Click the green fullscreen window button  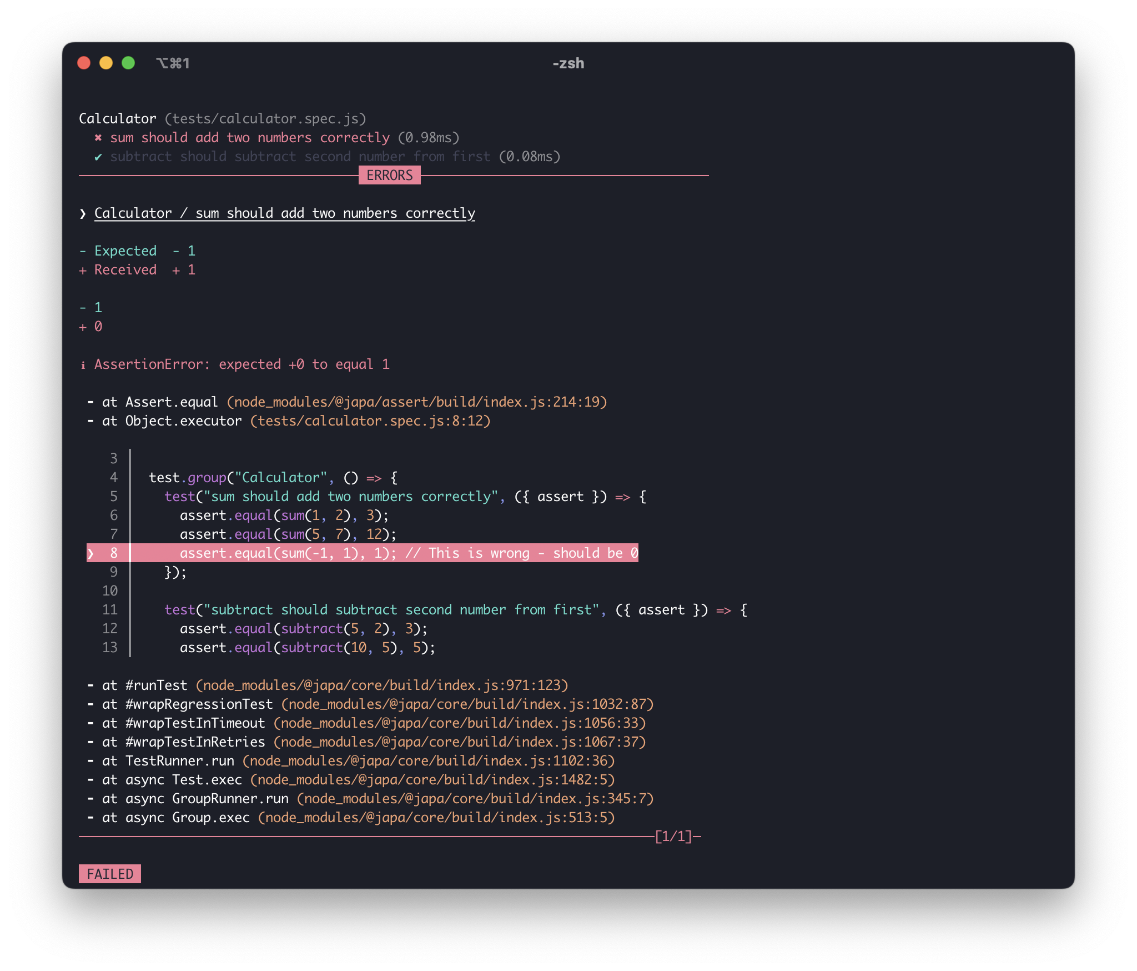pos(128,63)
